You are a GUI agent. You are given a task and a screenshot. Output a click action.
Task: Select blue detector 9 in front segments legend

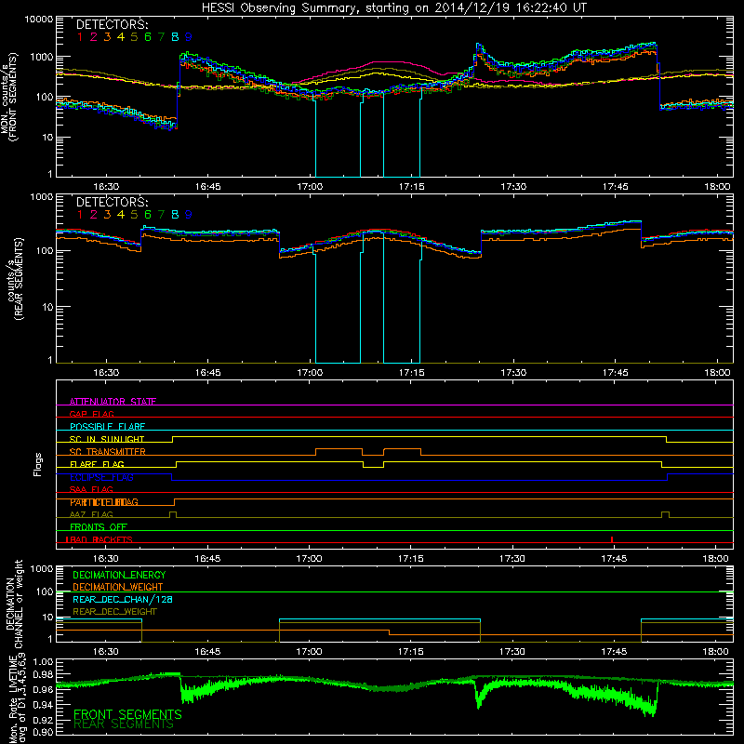tap(189, 36)
